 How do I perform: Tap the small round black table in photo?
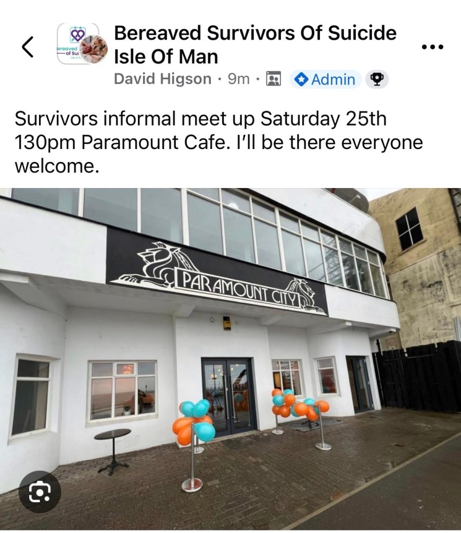(112, 451)
